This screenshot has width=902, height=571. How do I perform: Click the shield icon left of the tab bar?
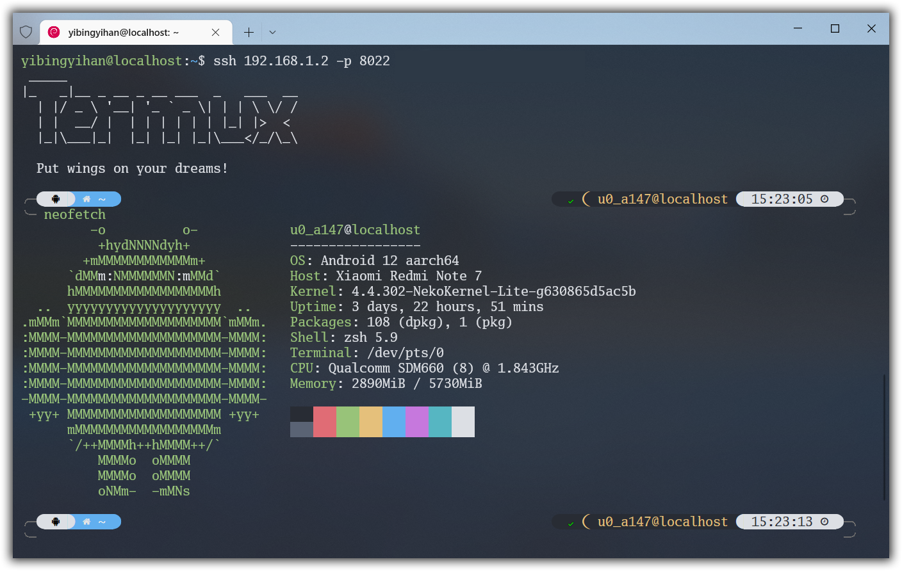(26, 31)
